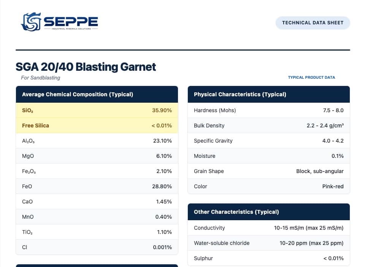The width and height of the screenshot is (365, 267).
Task: Click the Moisture label
Action: coord(205,156)
